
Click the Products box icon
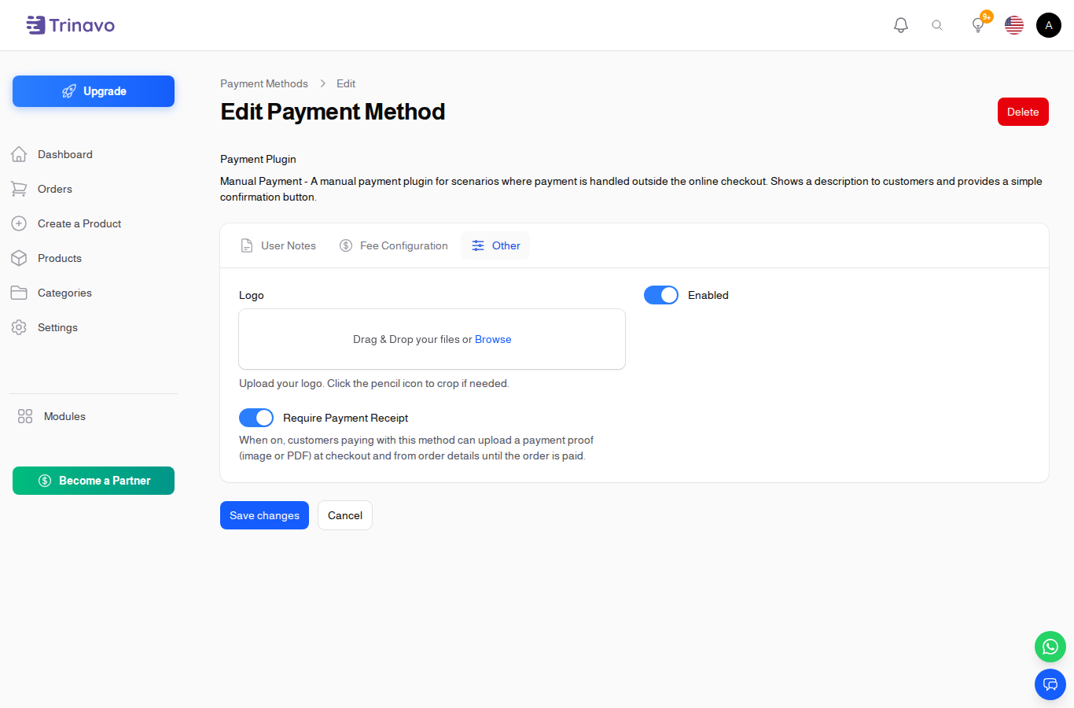pyautogui.click(x=19, y=258)
